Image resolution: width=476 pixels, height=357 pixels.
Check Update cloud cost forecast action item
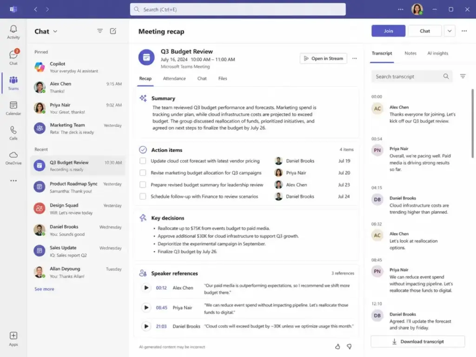pos(143,161)
